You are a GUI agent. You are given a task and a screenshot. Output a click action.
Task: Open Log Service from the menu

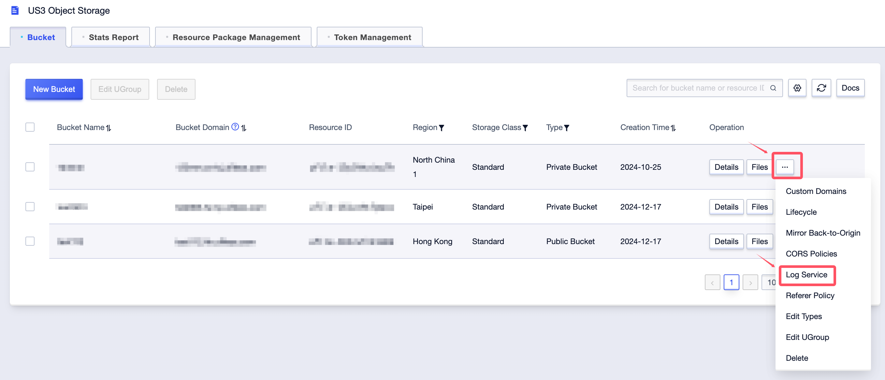806,274
